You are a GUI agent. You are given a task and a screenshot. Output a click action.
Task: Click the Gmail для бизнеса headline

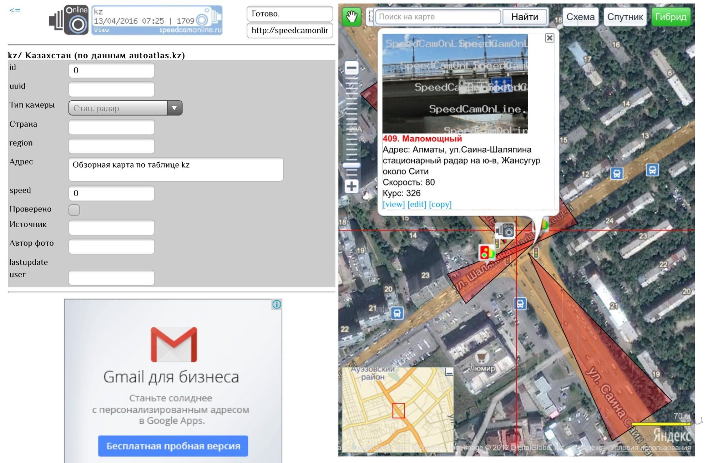click(171, 377)
